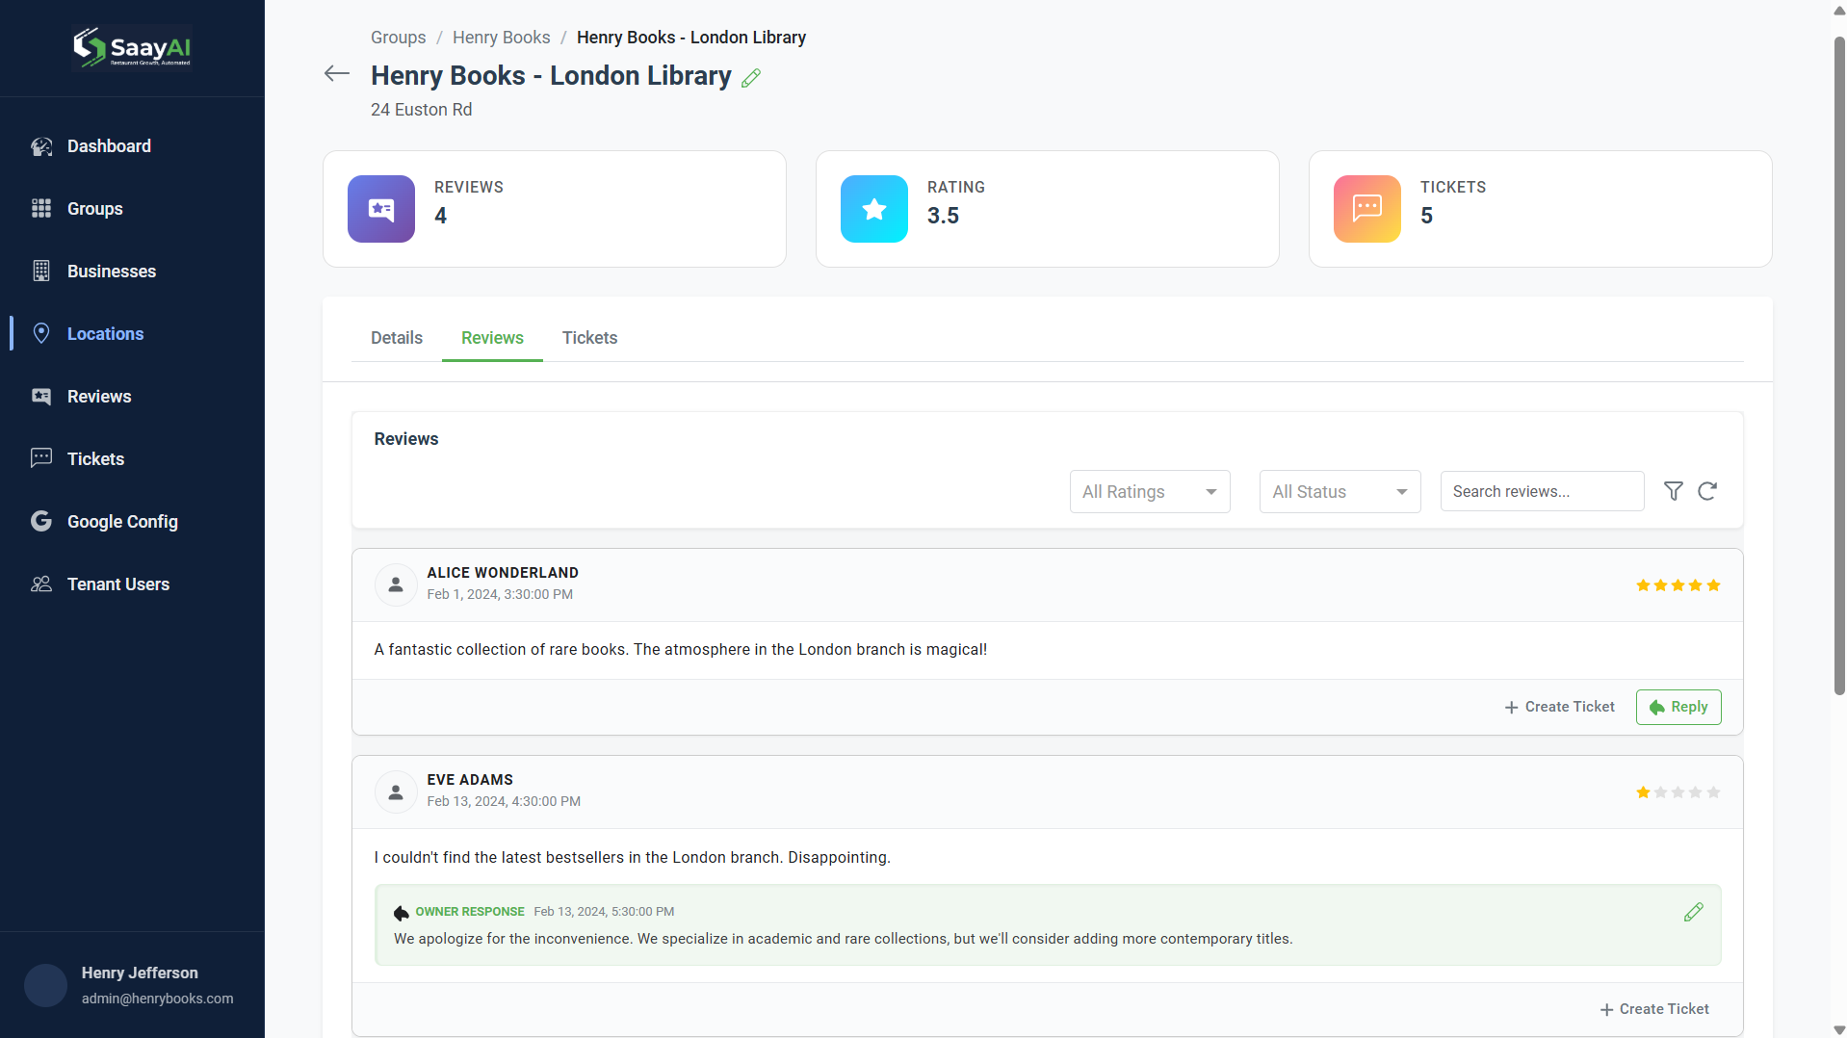Refresh the reviews list with the refresh icon
Image resolution: width=1847 pixels, height=1038 pixels.
1708,491
